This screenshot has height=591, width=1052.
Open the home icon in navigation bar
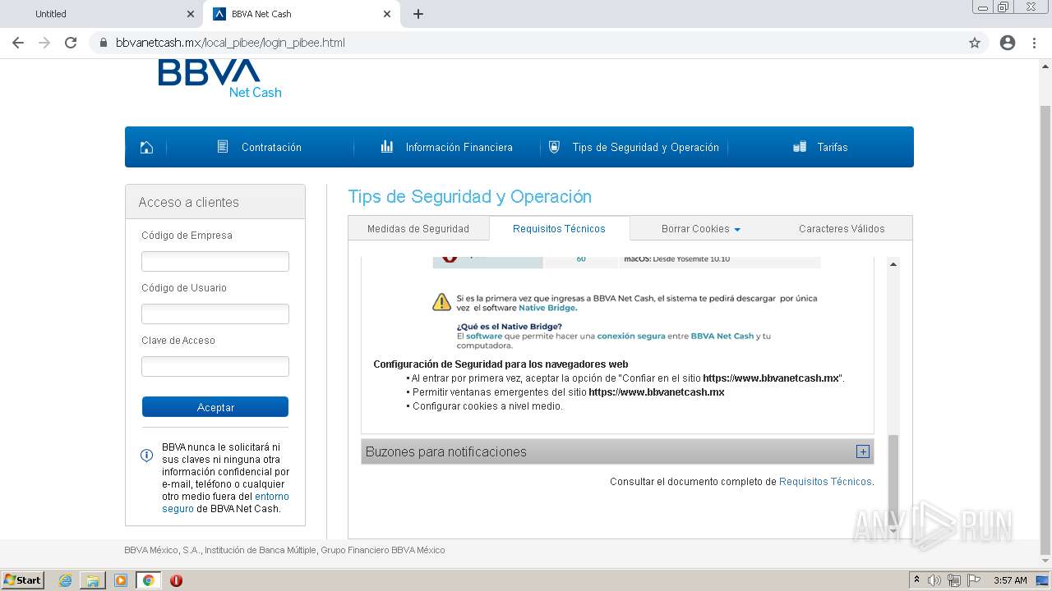146,148
